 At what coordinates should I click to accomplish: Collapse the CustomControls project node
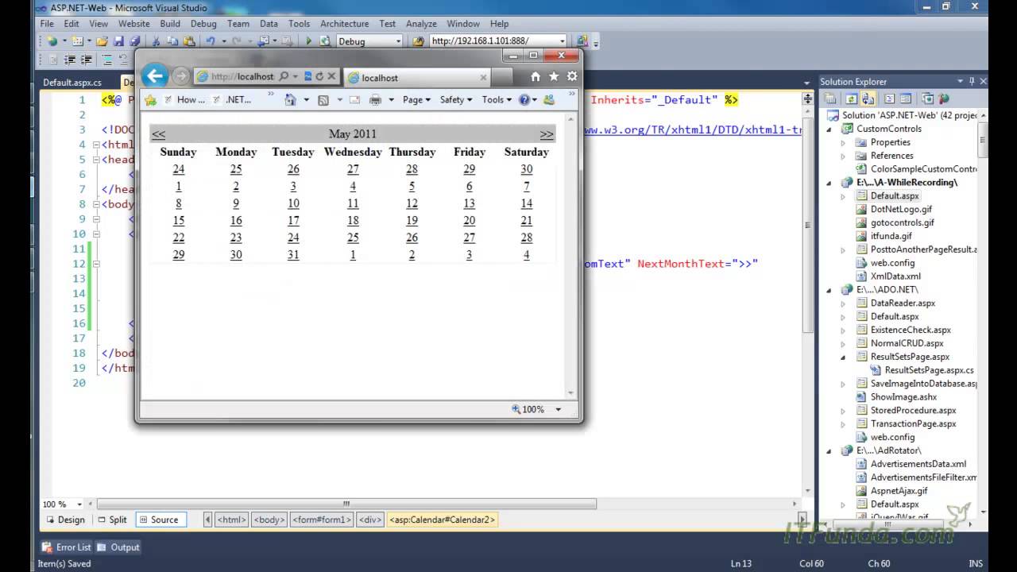(830, 129)
